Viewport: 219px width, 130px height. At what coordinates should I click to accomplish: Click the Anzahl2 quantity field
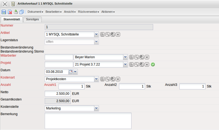[x=132, y=86]
